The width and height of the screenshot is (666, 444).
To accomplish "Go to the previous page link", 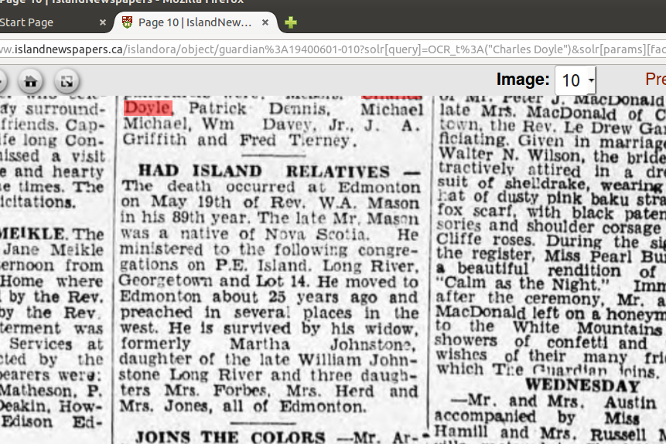I will coord(655,80).
